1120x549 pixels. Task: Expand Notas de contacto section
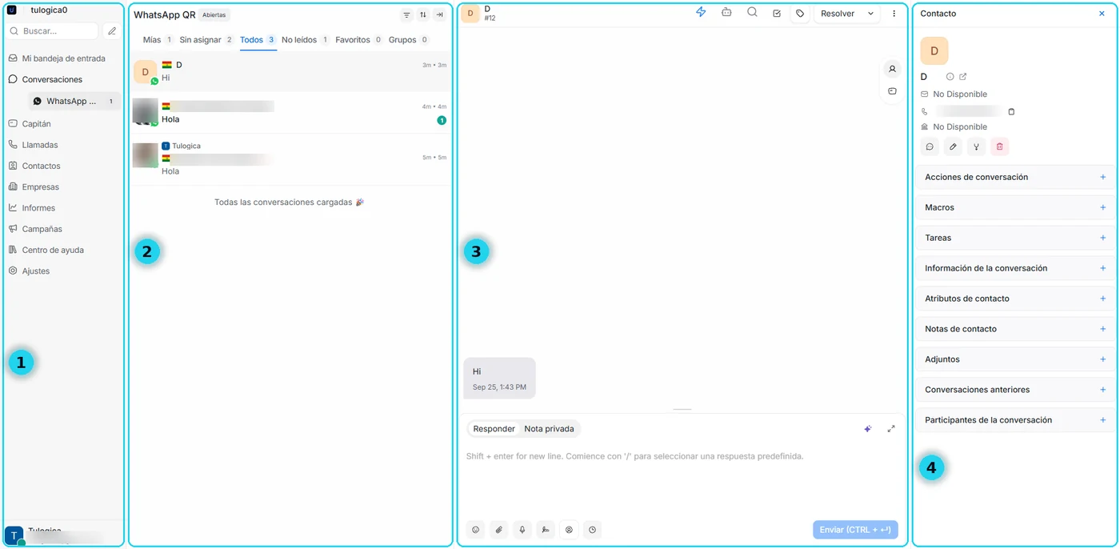1014,329
